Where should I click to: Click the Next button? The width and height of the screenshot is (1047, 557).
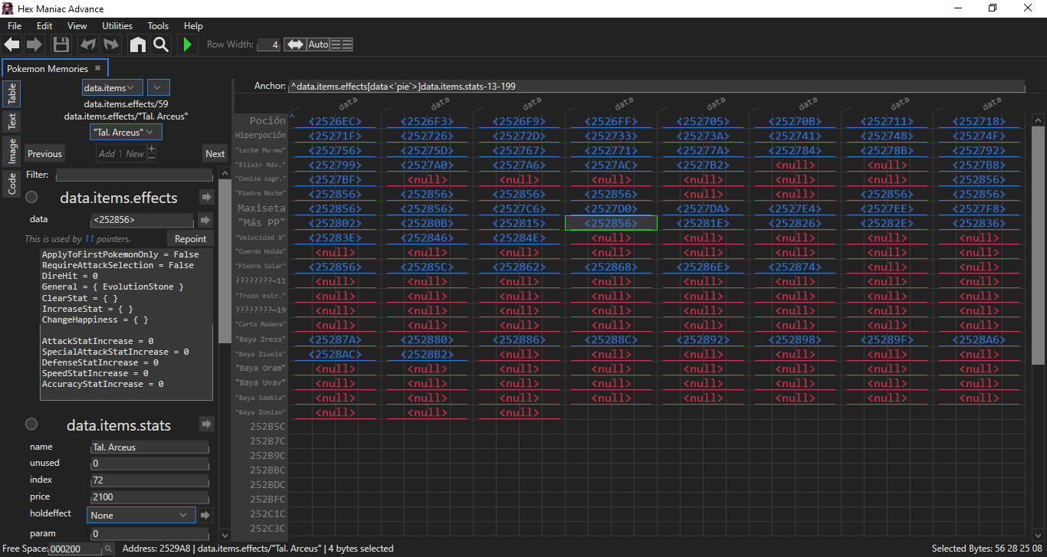click(x=215, y=153)
